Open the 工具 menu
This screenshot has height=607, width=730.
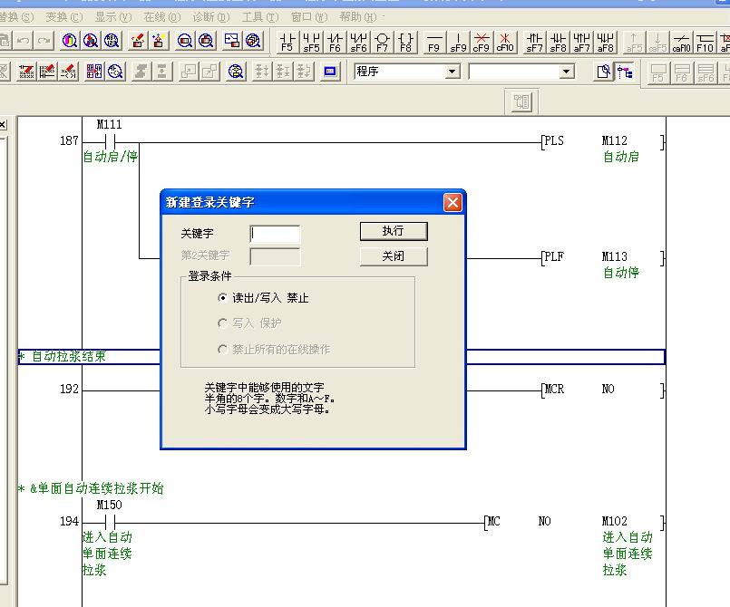click(259, 17)
